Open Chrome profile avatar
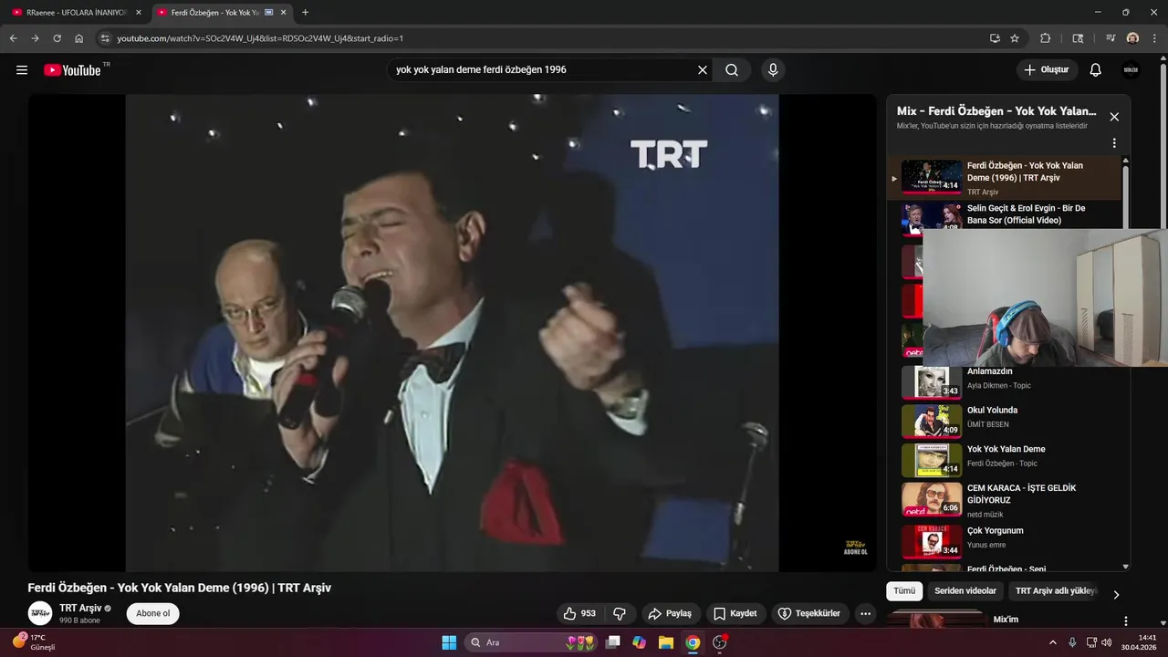This screenshot has height=657, width=1168. coord(1132,38)
